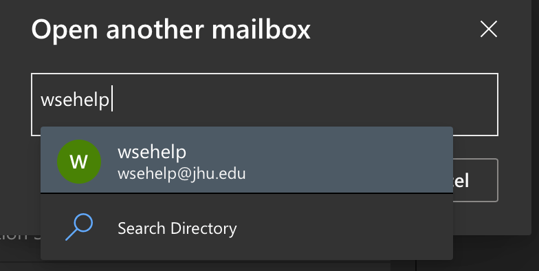Click the Search Directory label text
This screenshot has height=271, width=539.
[x=177, y=228]
